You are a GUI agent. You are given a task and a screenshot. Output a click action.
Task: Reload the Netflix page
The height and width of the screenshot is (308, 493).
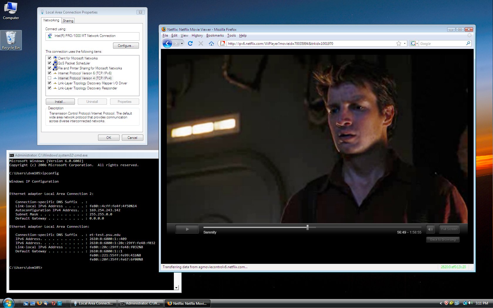coord(190,43)
